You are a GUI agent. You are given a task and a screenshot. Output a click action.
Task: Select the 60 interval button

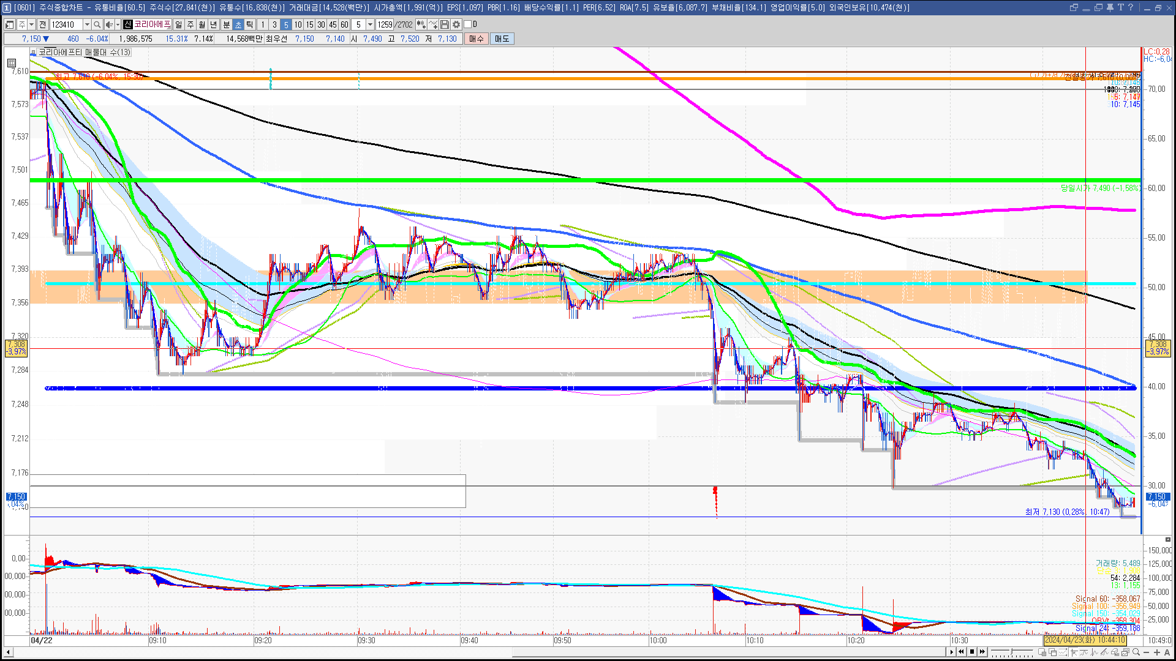point(344,24)
